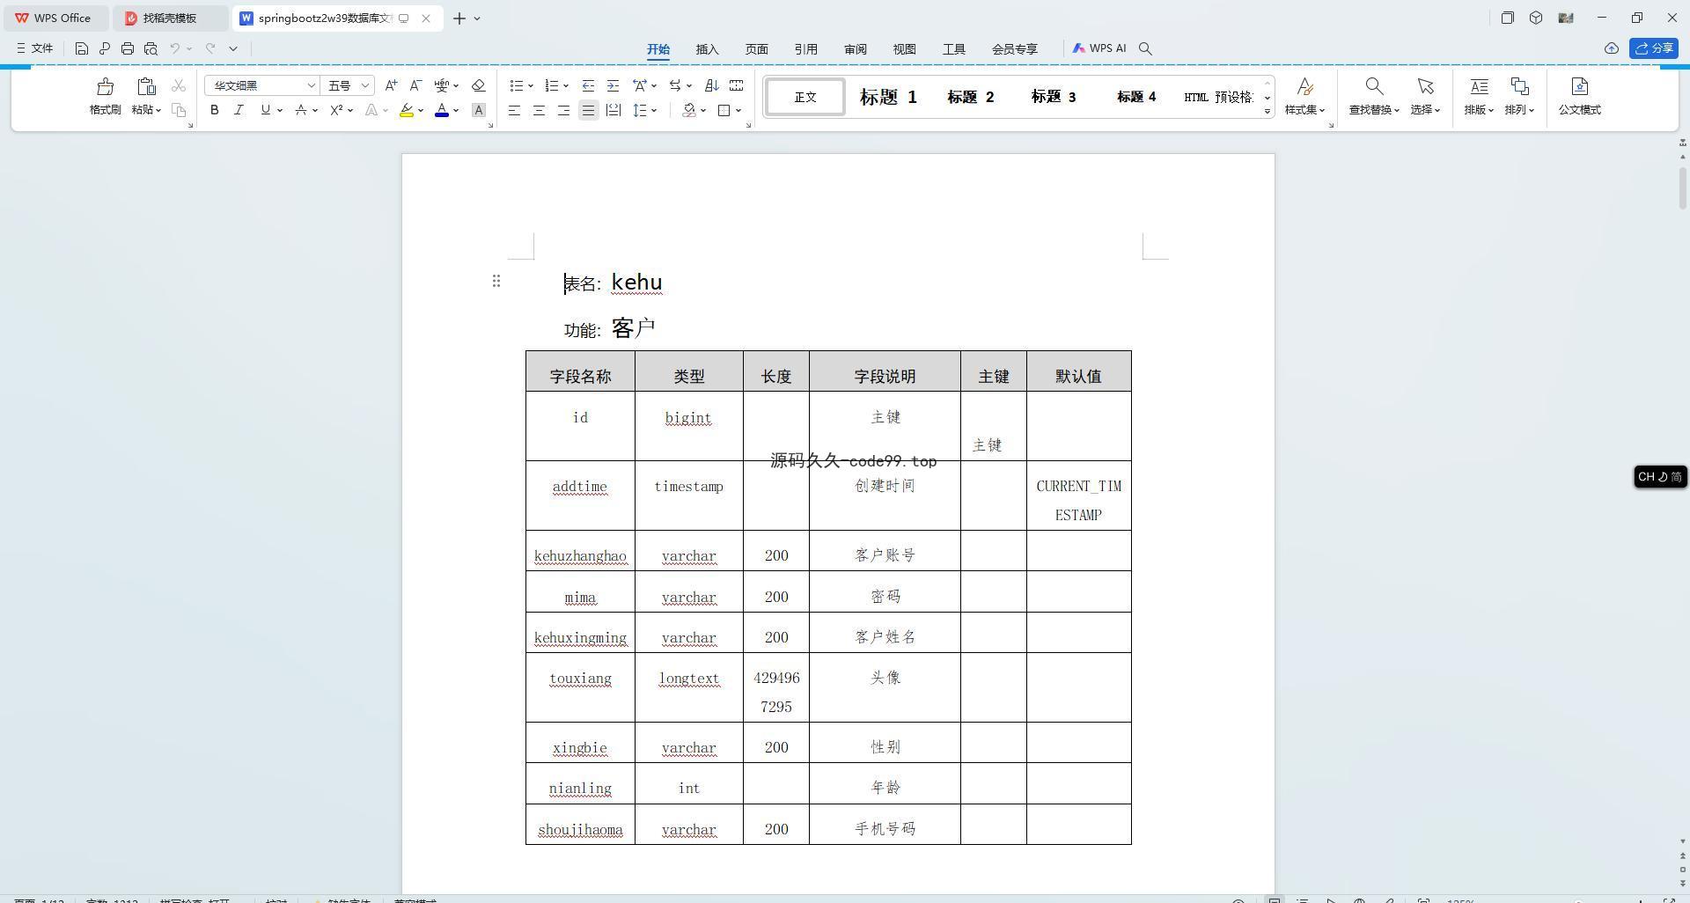Click the Format Painter (格式刷) icon
The width and height of the screenshot is (1690, 903).
[x=105, y=86]
